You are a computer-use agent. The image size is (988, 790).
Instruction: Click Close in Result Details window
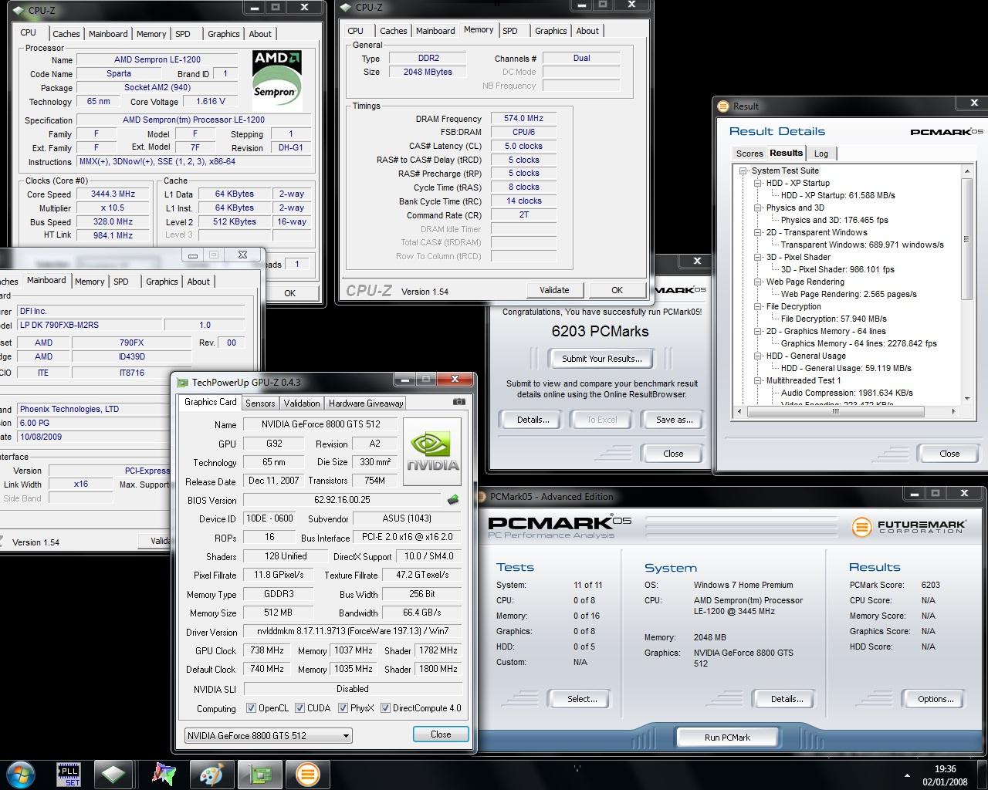(x=949, y=454)
